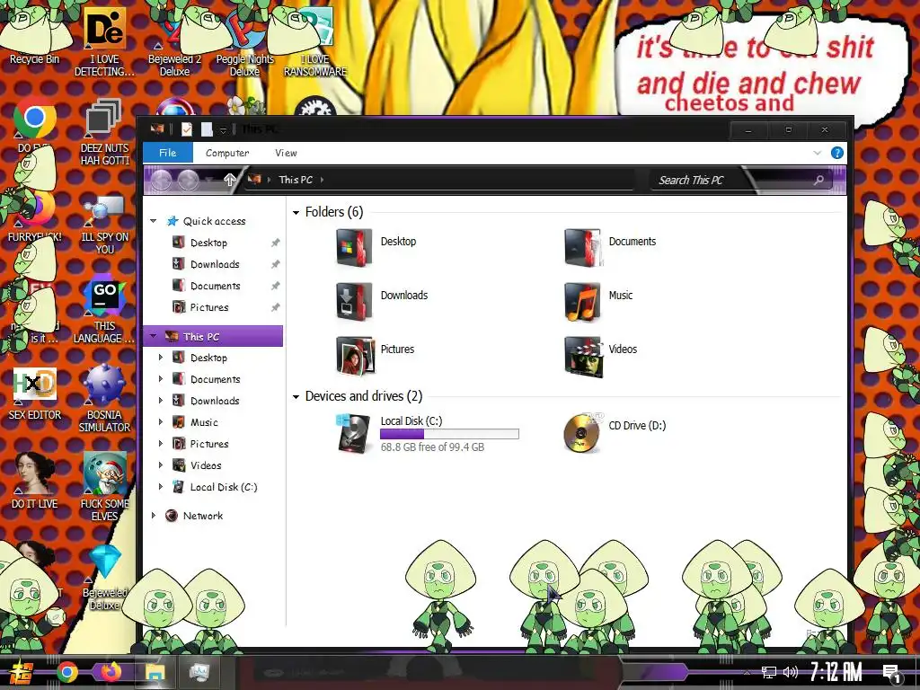Open the Music folder in Folders section

pyautogui.click(x=582, y=302)
